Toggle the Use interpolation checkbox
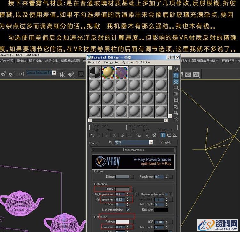240x232 pixels. [128, 209]
